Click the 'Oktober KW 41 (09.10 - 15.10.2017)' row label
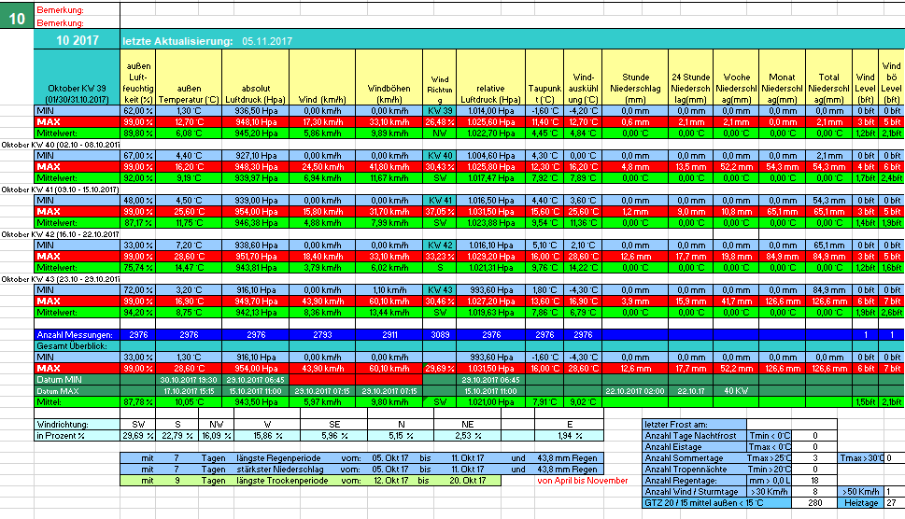Viewport: 905px width, 519px height. [60, 189]
